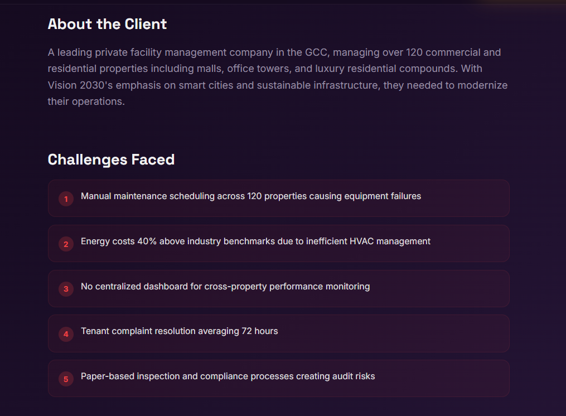
Task: Click the red number 1 badge
Action: click(66, 199)
